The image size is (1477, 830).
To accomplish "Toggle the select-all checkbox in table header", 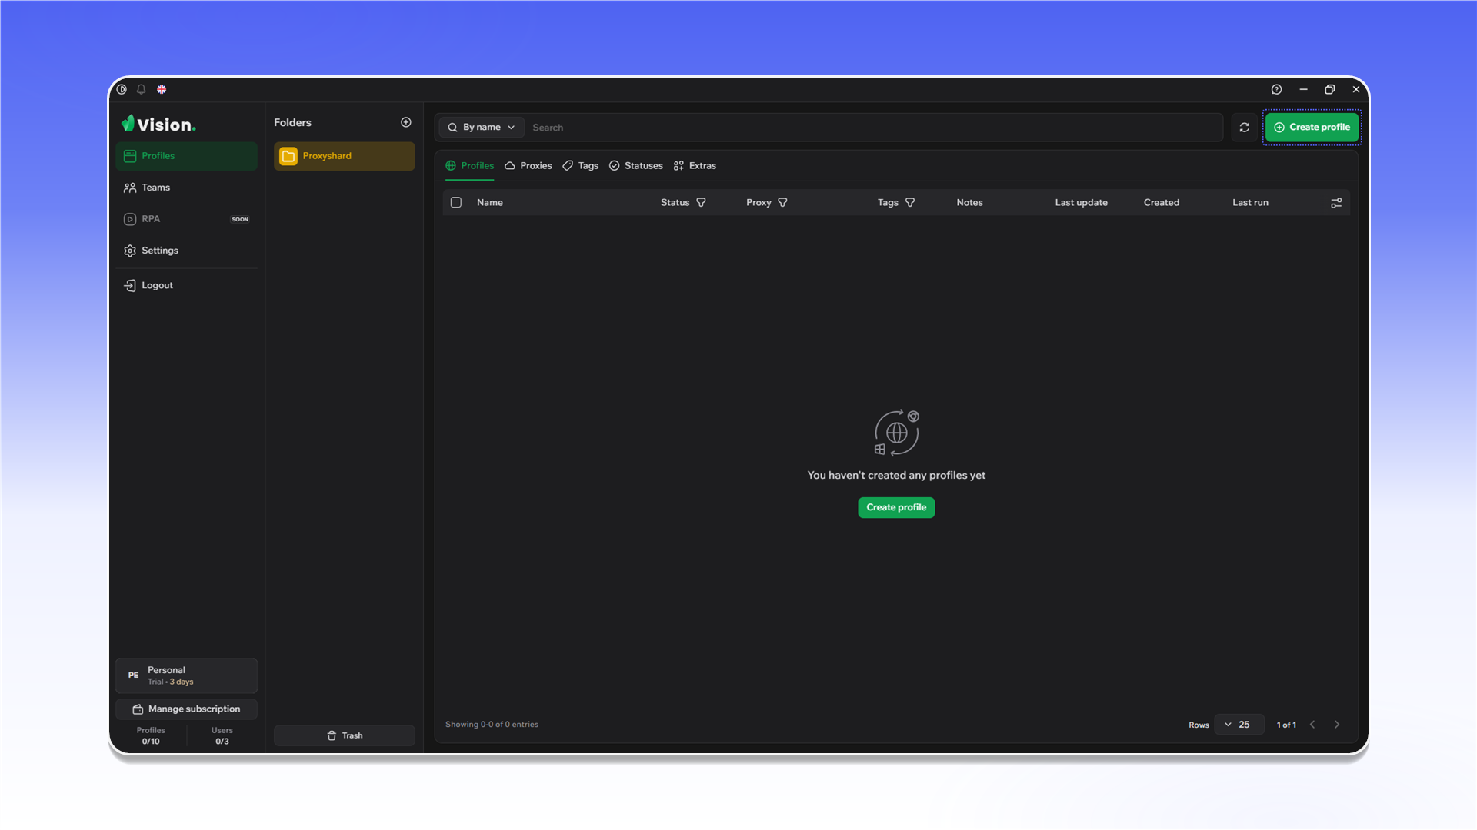I will pyautogui.click(x=456, y=203).
